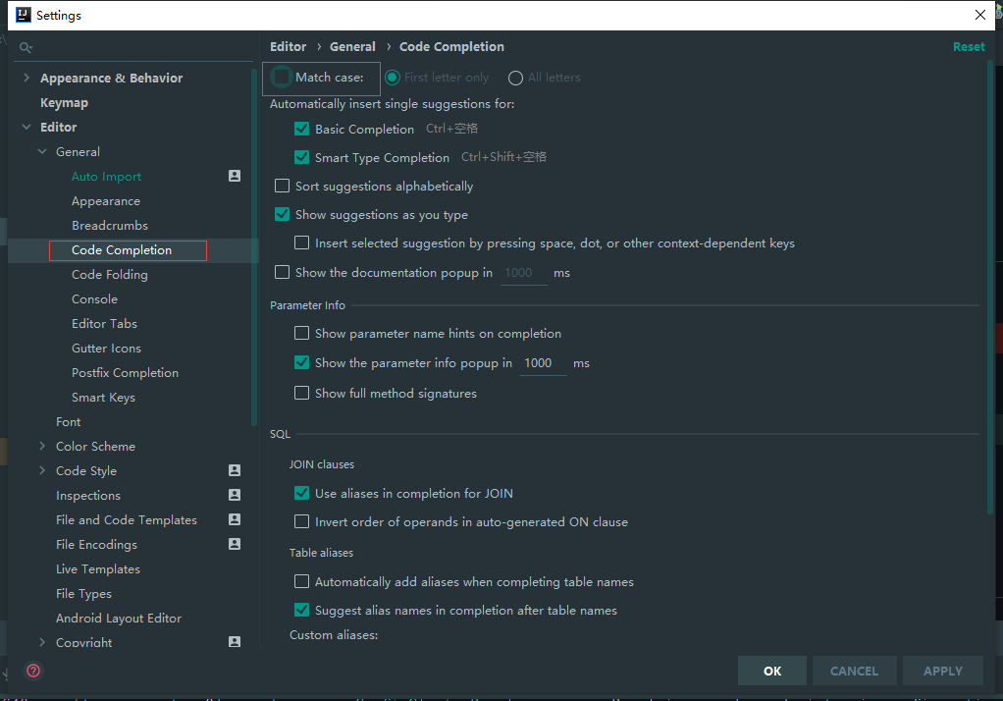Click the IntelliJ logo in title bar
Image resolution: width=1003 pixels, height=701 pixels.
point(23,15)
